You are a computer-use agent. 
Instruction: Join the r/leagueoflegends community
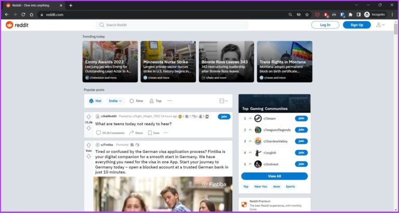tap(301, 130)
